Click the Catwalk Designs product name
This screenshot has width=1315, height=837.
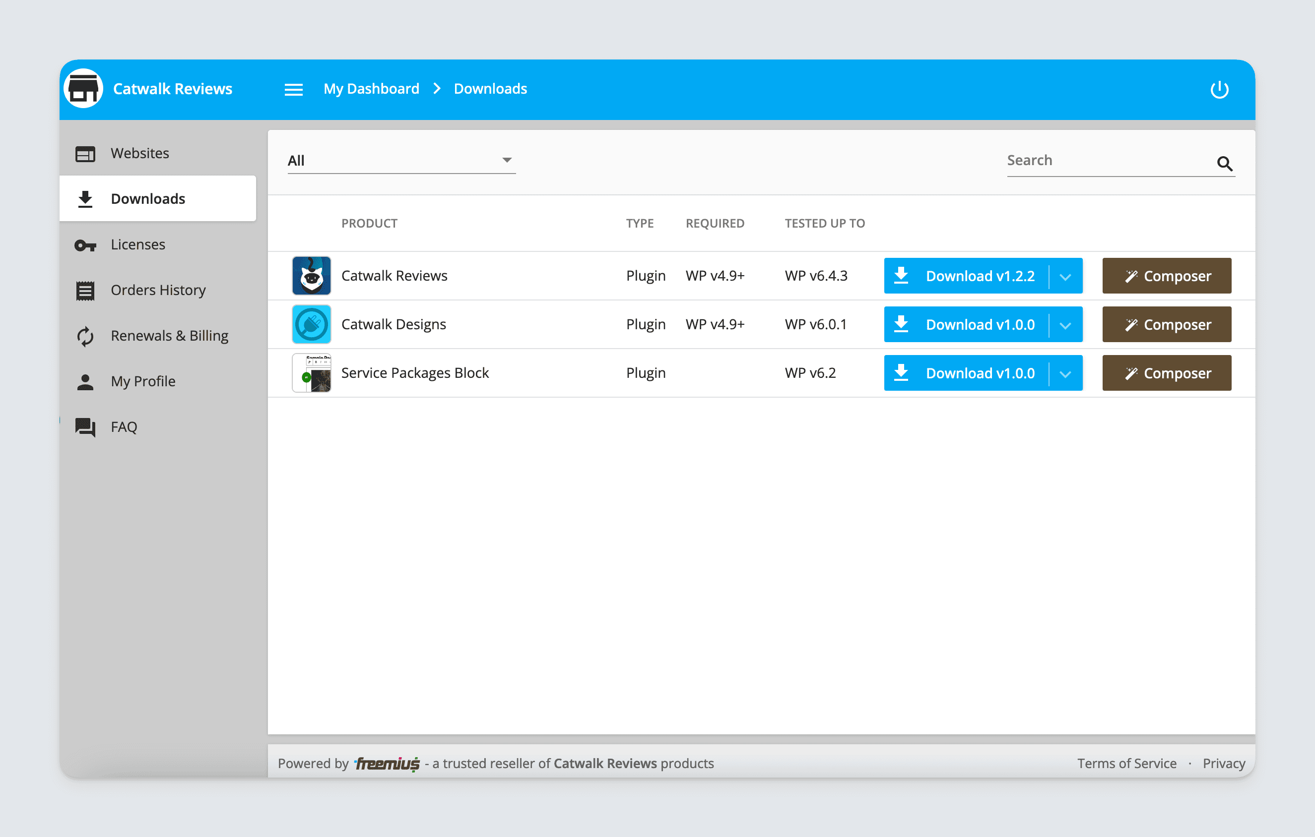[394, 324]
